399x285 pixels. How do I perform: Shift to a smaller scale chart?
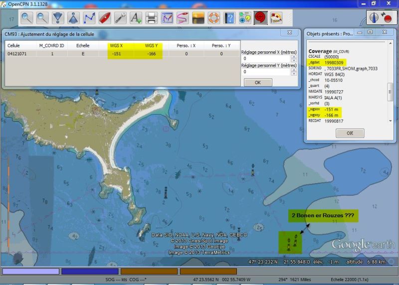[x=73, y=18]
